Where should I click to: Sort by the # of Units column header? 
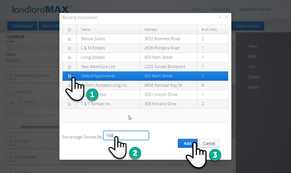213,29
